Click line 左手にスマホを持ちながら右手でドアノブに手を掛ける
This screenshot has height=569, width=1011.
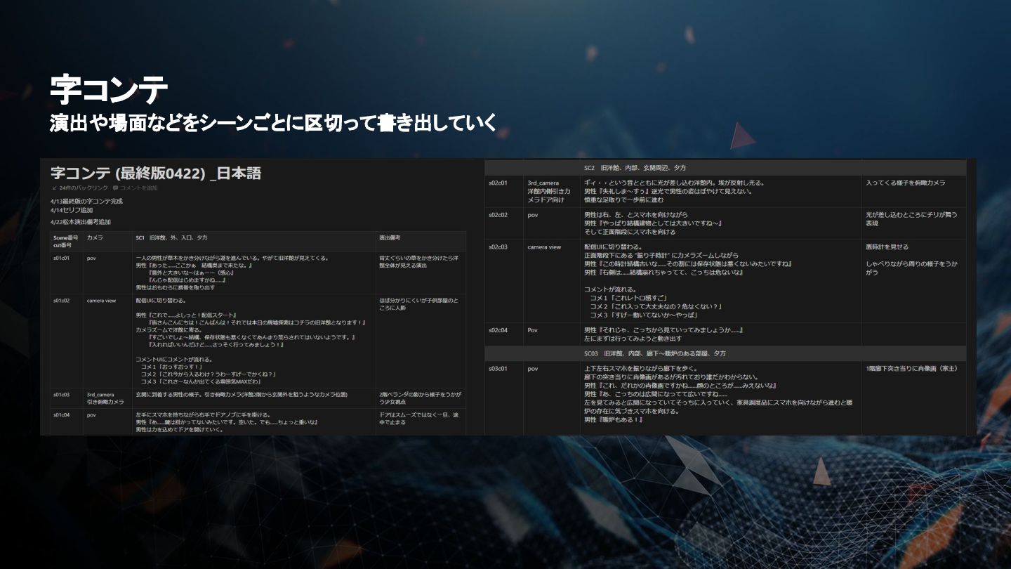point(204,414)
